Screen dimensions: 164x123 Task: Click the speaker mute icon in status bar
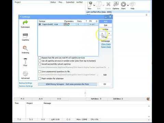click(x=148, y=99)
